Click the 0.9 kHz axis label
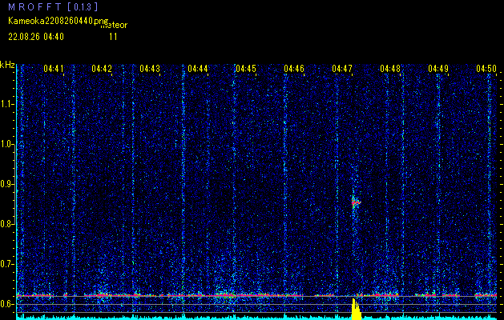This screenshot has width=504, height=320. pyautogui.click(x=6, y=184)
